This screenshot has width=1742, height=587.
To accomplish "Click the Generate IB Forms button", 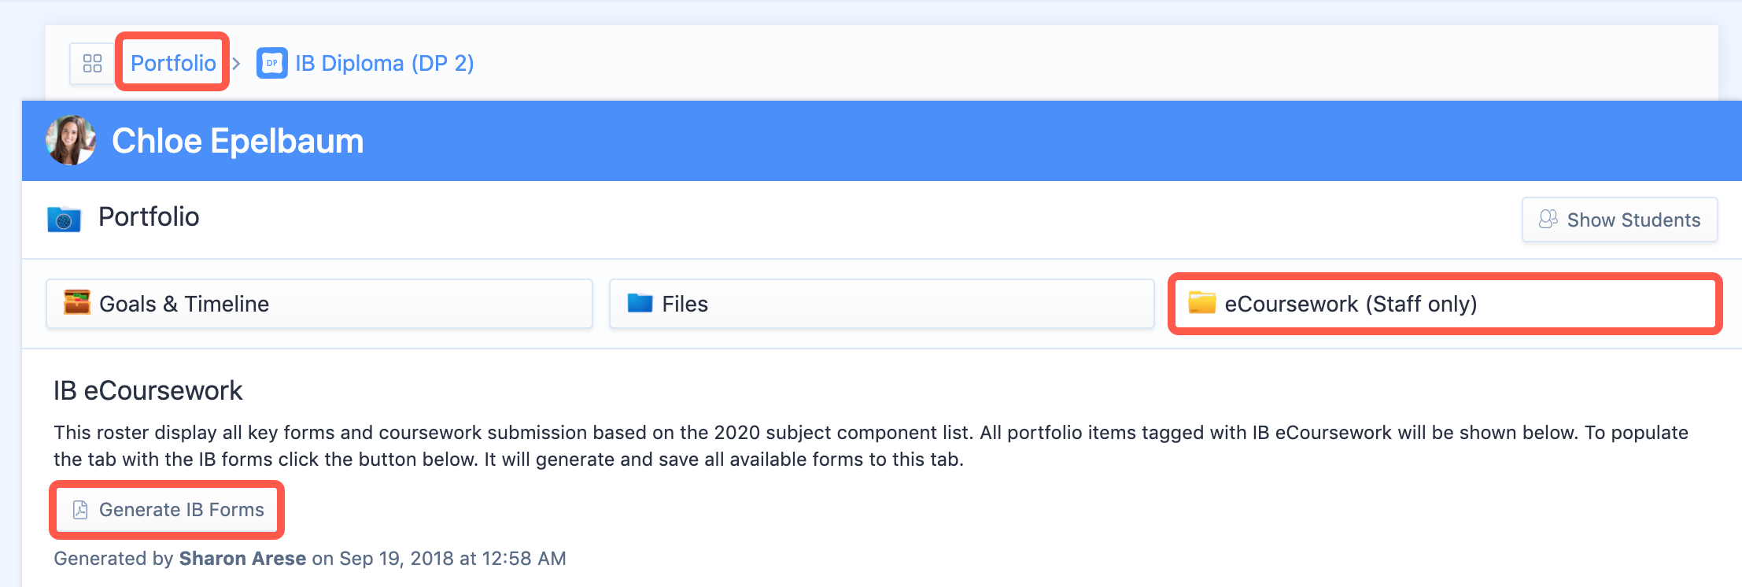I will point(167,510).
